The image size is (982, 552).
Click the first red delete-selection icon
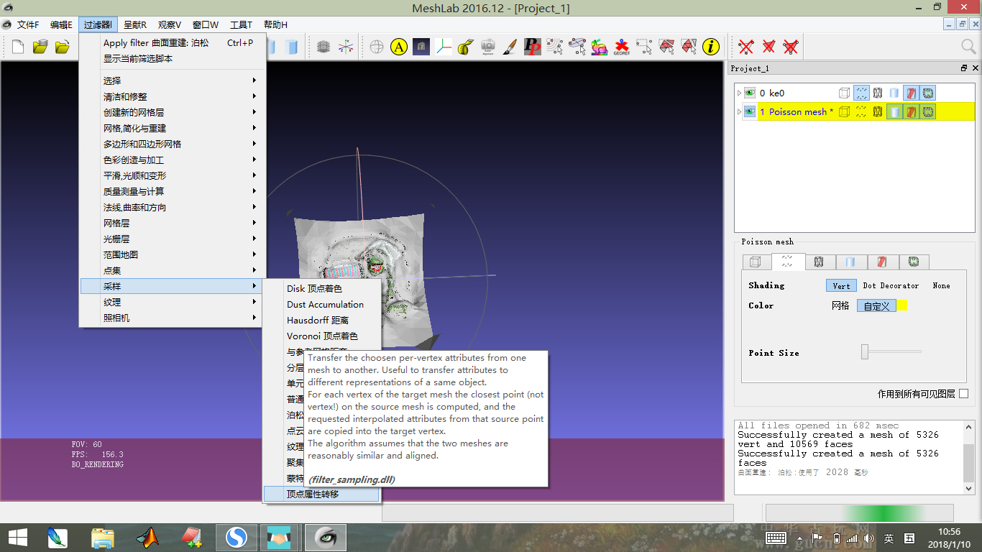pyautogui.click(x=746, y=47)
